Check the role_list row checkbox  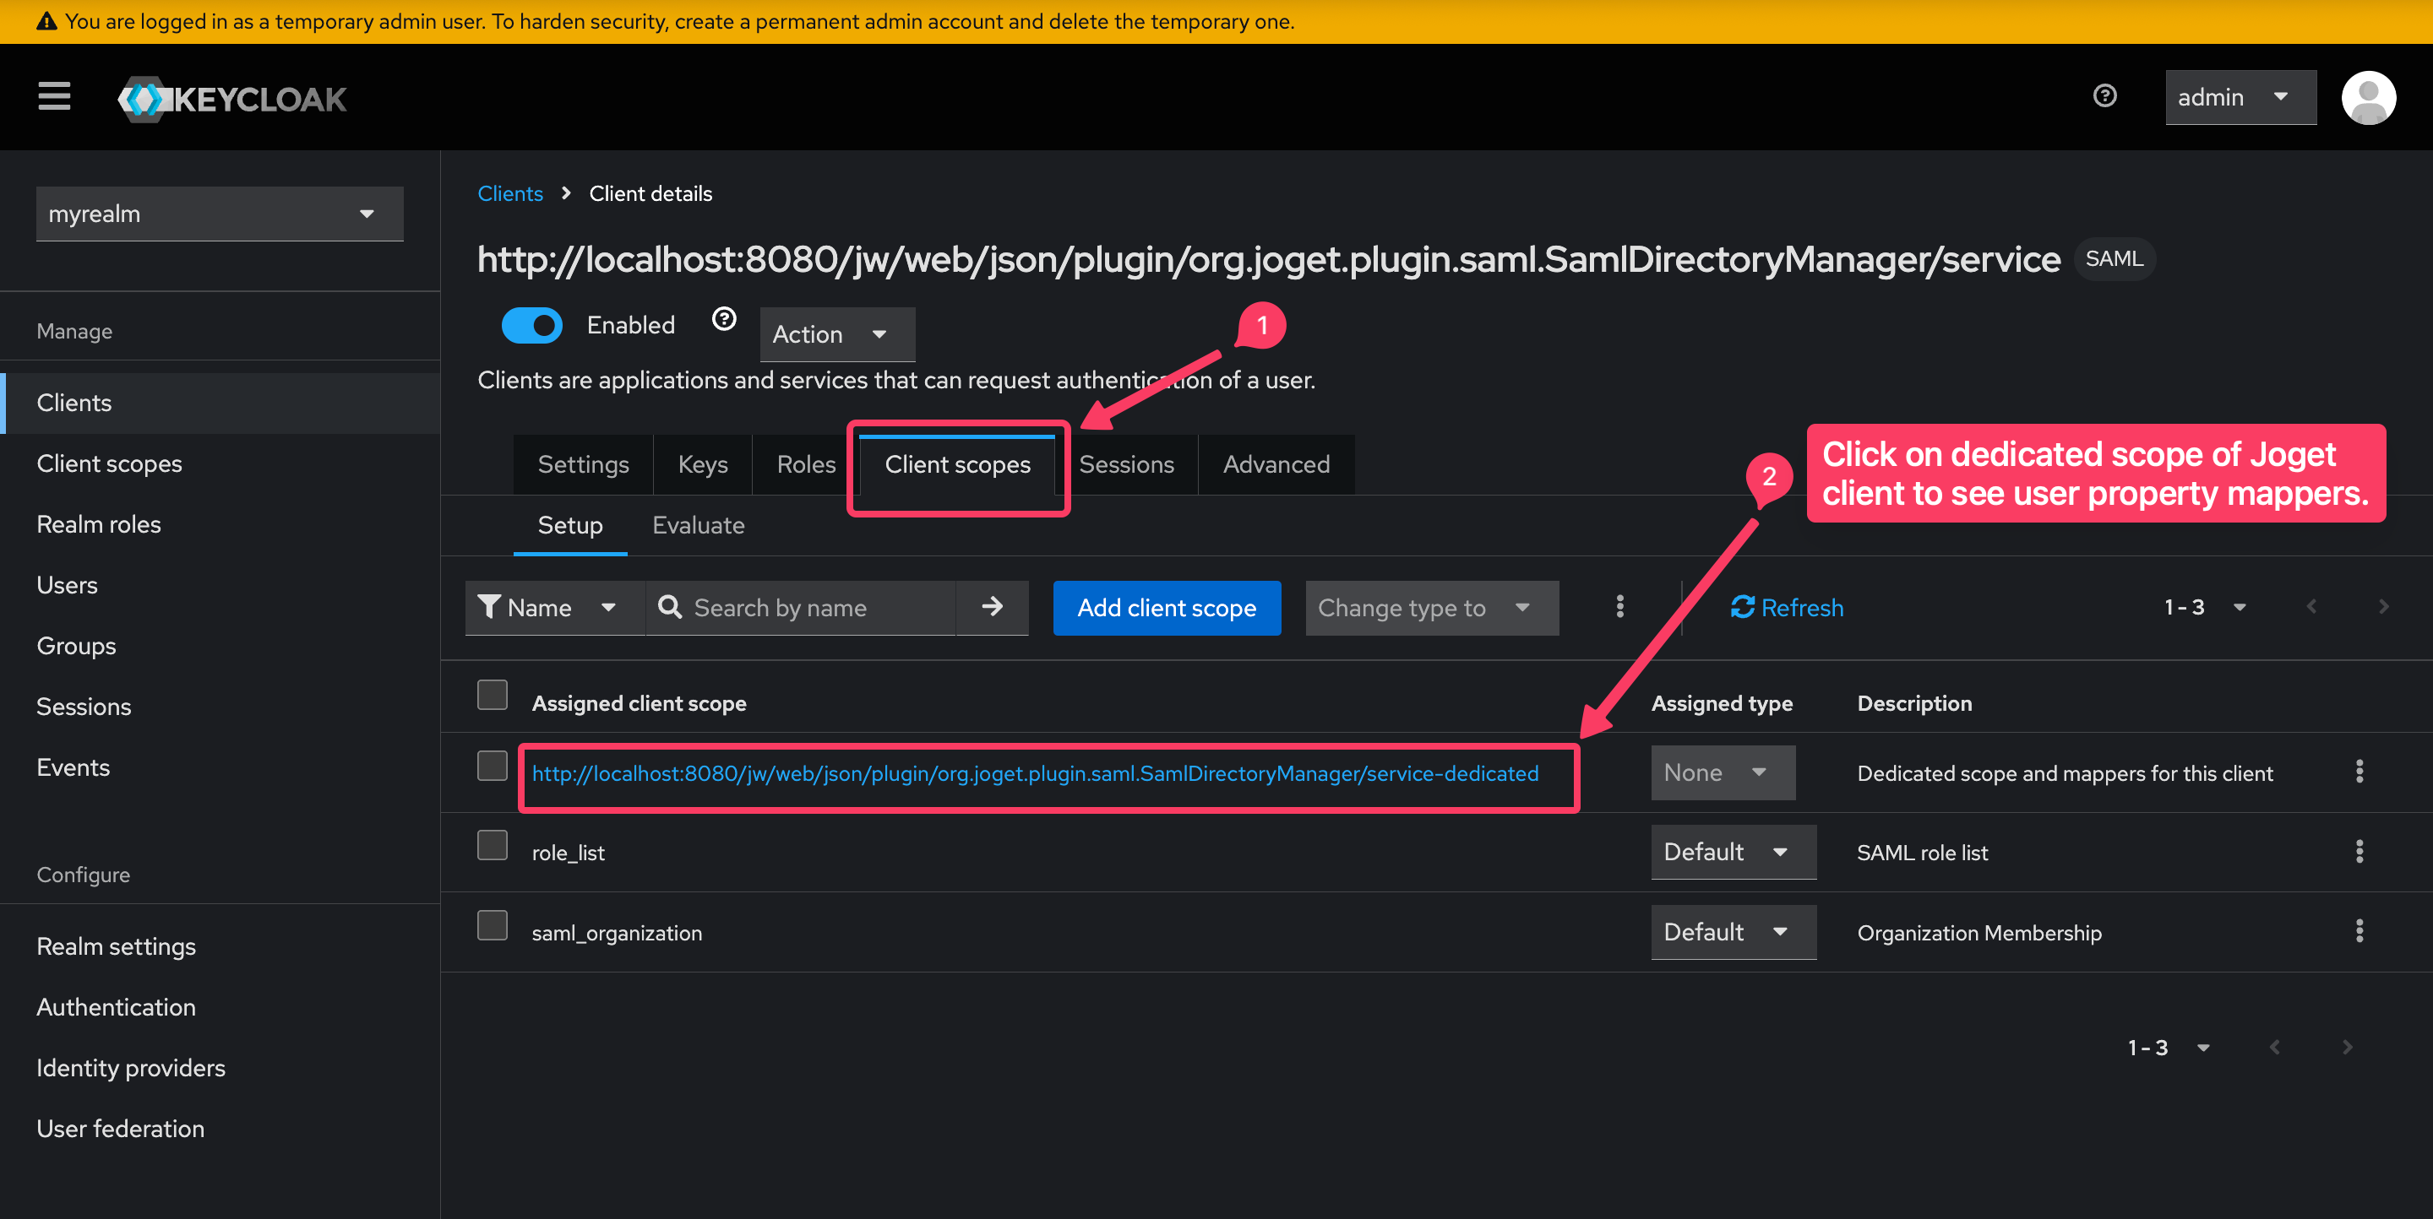[x=492, y=845]
